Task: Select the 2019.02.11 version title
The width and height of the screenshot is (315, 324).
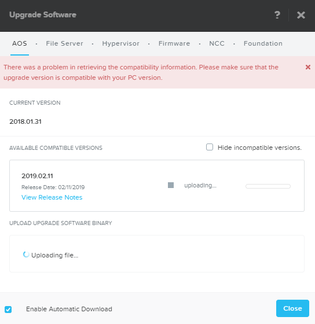Action: pyautogui.click(x=37, y=176)
